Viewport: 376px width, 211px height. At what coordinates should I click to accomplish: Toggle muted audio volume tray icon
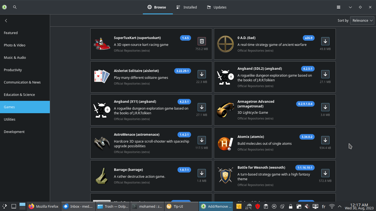307,206
